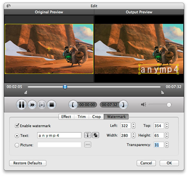Confirm changes with the OK button

pyautogui.click(x=169, y=163)
